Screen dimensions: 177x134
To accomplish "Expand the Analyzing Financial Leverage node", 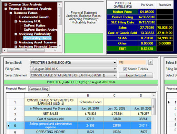I will 16,47.
